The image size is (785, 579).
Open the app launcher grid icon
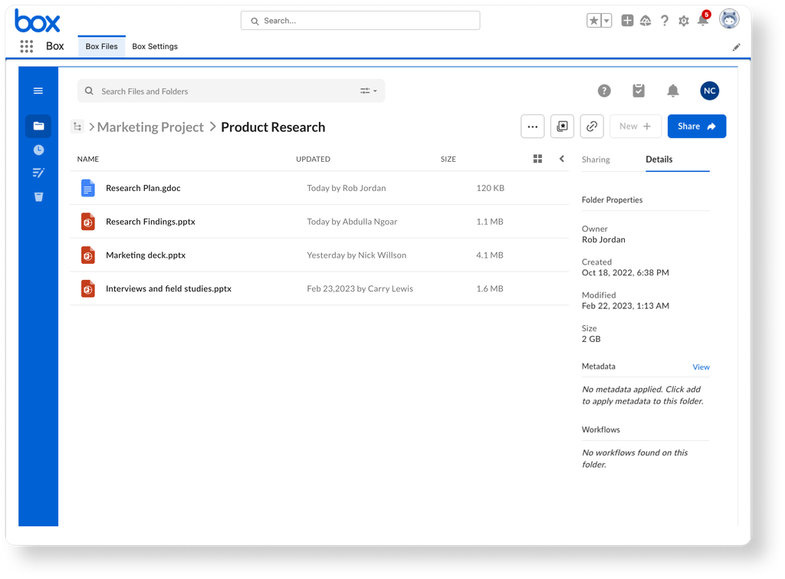click(27, 47)
